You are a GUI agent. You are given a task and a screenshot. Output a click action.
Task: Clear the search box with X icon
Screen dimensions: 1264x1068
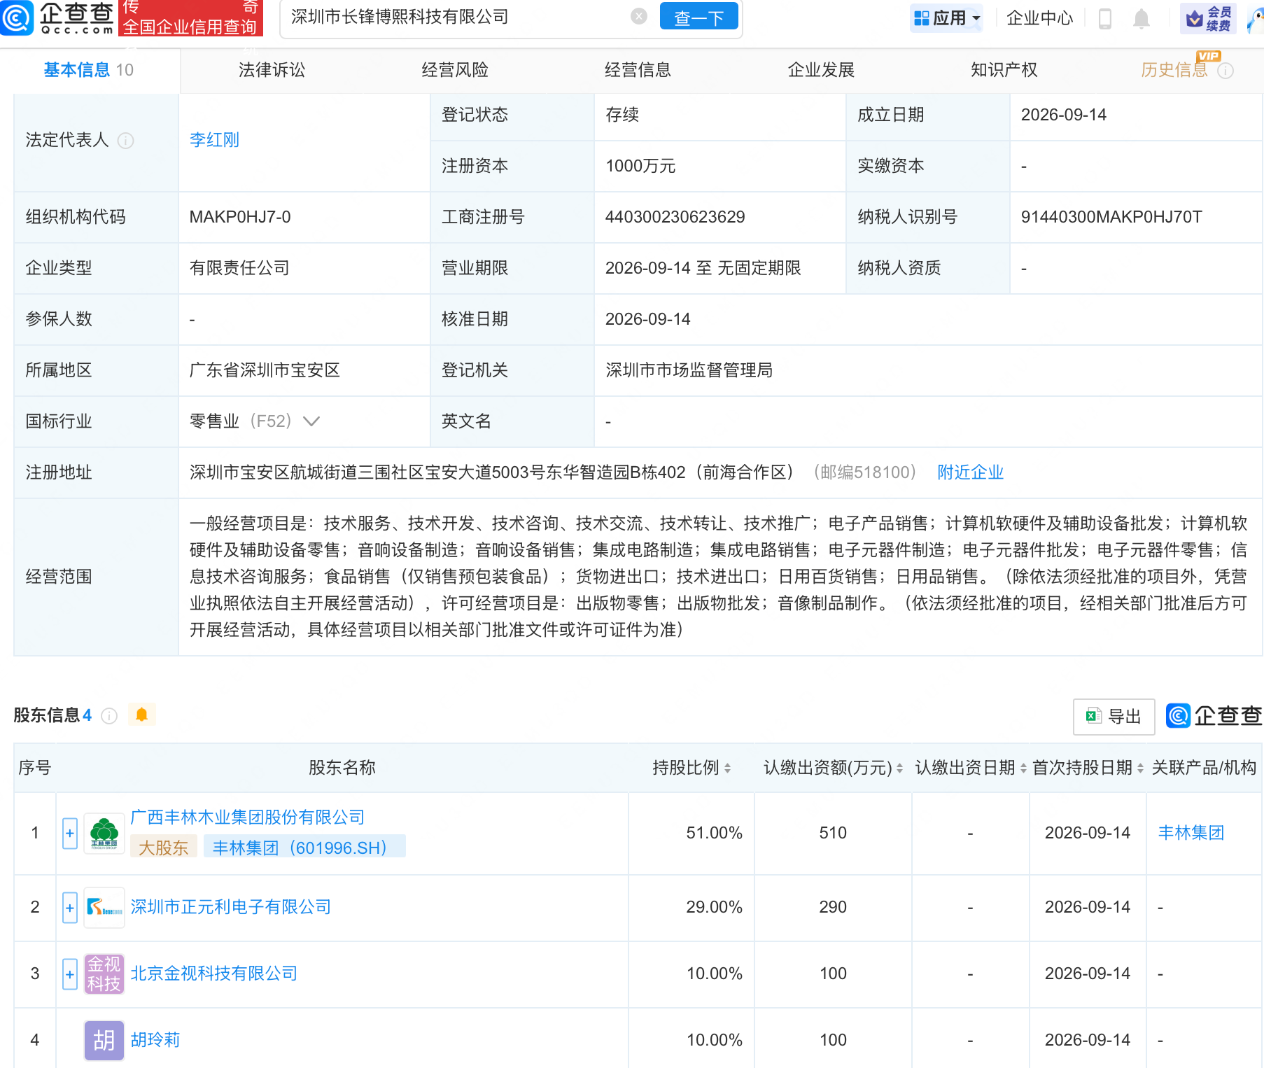coord(638,16)
